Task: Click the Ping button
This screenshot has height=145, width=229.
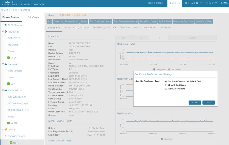Action: point(49,21)
